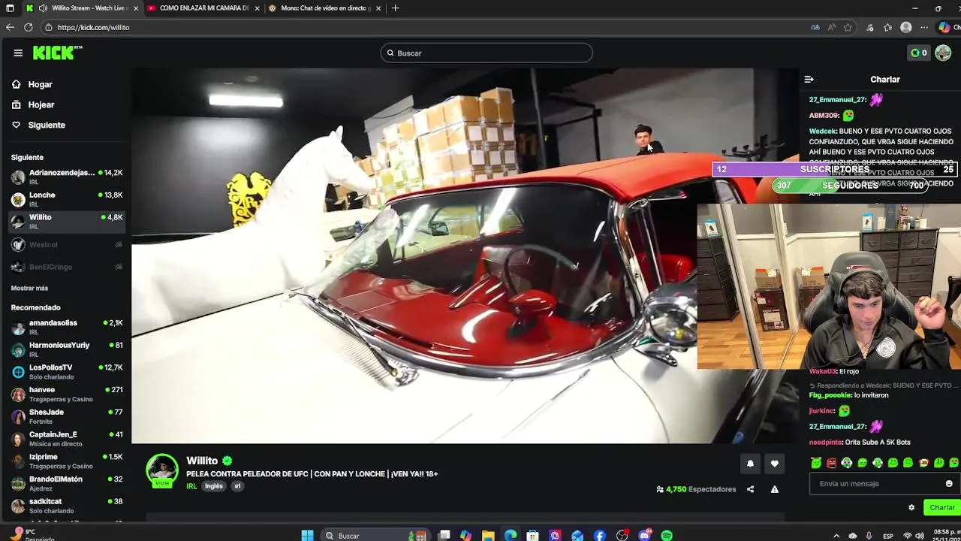Open Discord from the taskbar
This screenshot has width=961, height=541.
[x=644, y=535]
